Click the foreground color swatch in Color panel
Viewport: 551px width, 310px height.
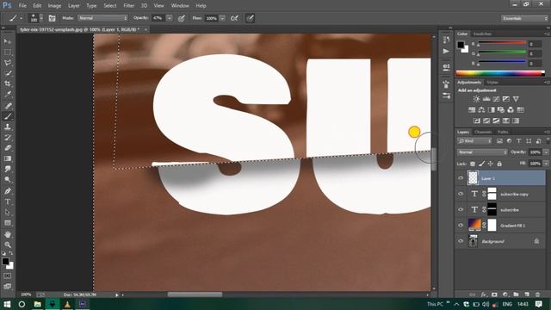point(461,45)
